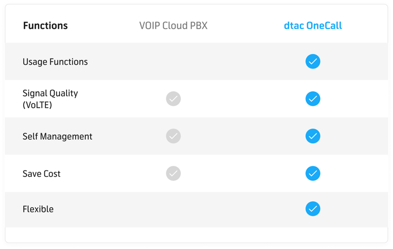The height and width of the screenshot is (249, 393).
Task: Click gray VOIP checkmark for Signal Quality
Action: 173,99
